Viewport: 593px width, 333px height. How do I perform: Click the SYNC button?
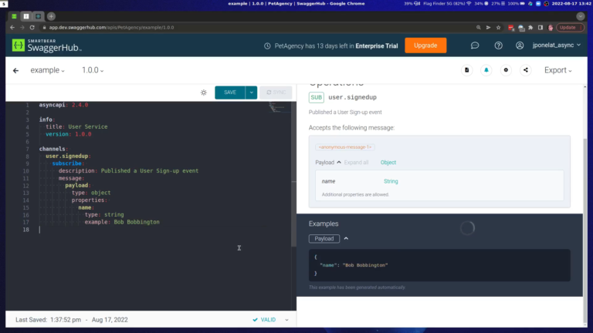276,92
